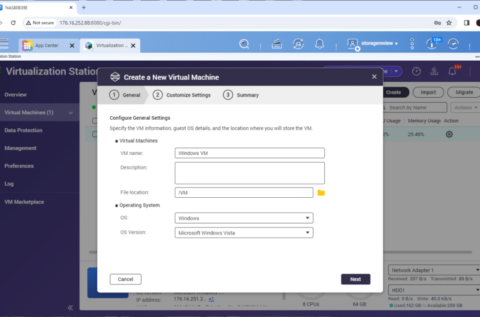Click the Next button
The width and height of the screenshot is (480, 317).
click(356, 279)
